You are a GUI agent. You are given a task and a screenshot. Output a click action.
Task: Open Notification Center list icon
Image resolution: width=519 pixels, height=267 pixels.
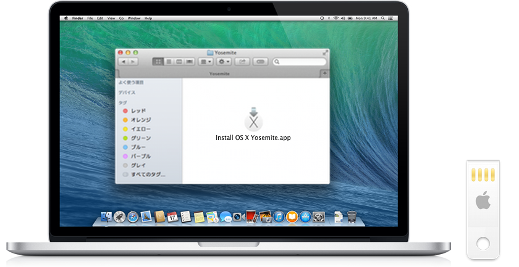[x=390, y=18]
